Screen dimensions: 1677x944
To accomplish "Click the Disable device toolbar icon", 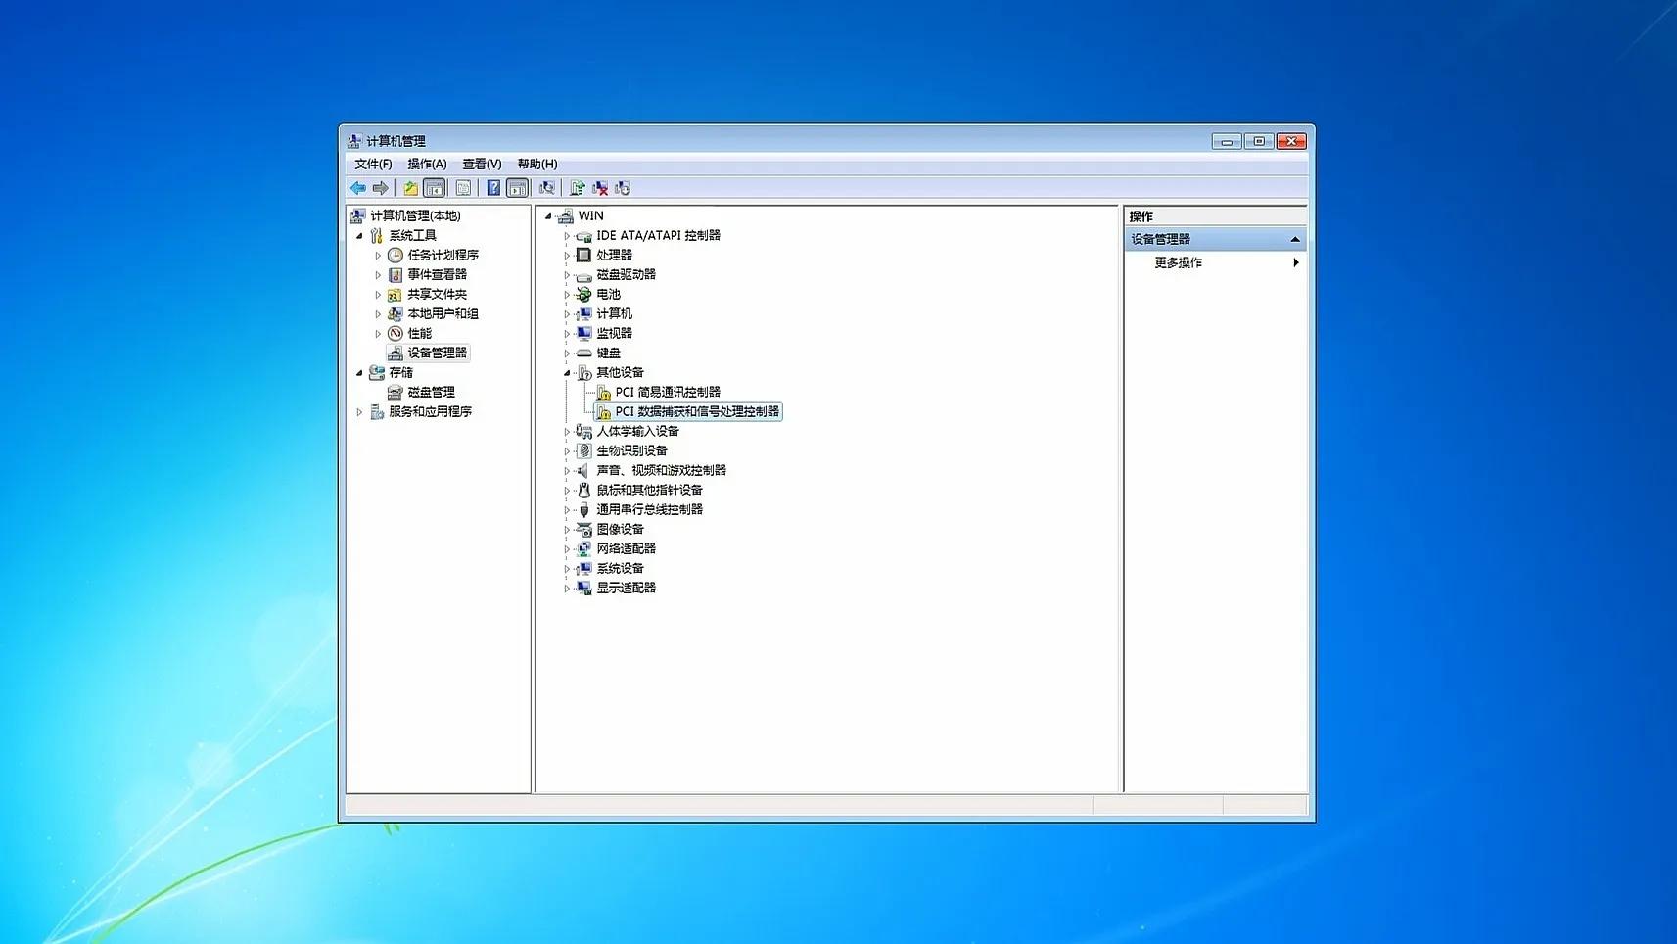I will [623, 188].
